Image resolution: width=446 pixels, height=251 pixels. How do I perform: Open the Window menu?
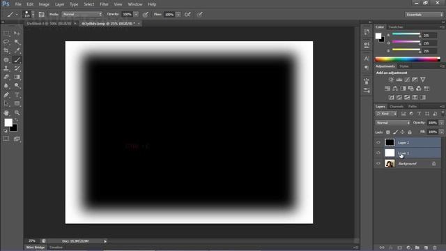(135, 4)
